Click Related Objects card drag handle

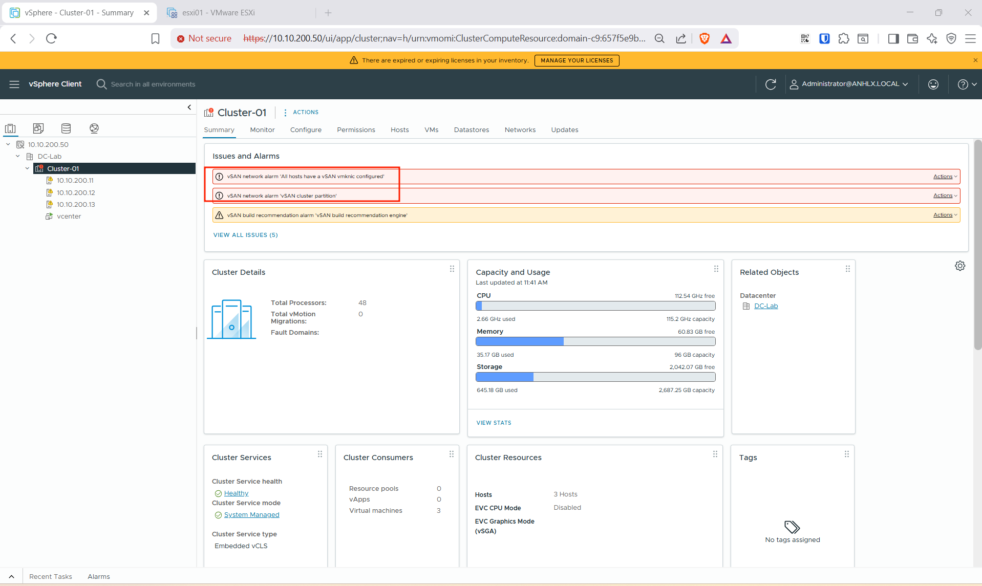click(848, 269)
